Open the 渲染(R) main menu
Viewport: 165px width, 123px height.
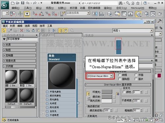108,8
